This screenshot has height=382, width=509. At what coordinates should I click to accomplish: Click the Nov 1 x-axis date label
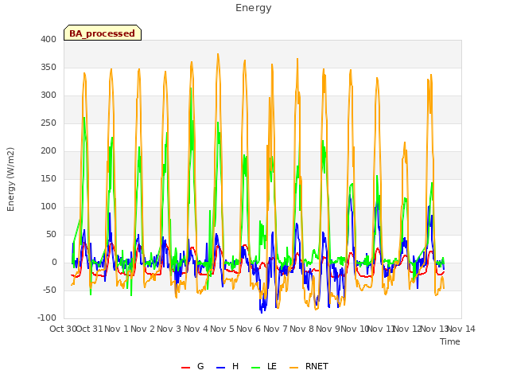click(117, 329)
